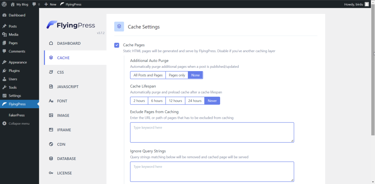The width and height of the screenshot is (375, 184).
Task: Click the Posts pin icon in sidebar
Action: [x=4, y=26]
